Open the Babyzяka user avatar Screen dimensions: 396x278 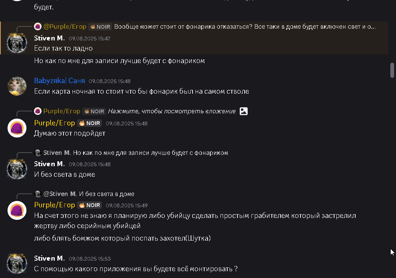(17, 86)
